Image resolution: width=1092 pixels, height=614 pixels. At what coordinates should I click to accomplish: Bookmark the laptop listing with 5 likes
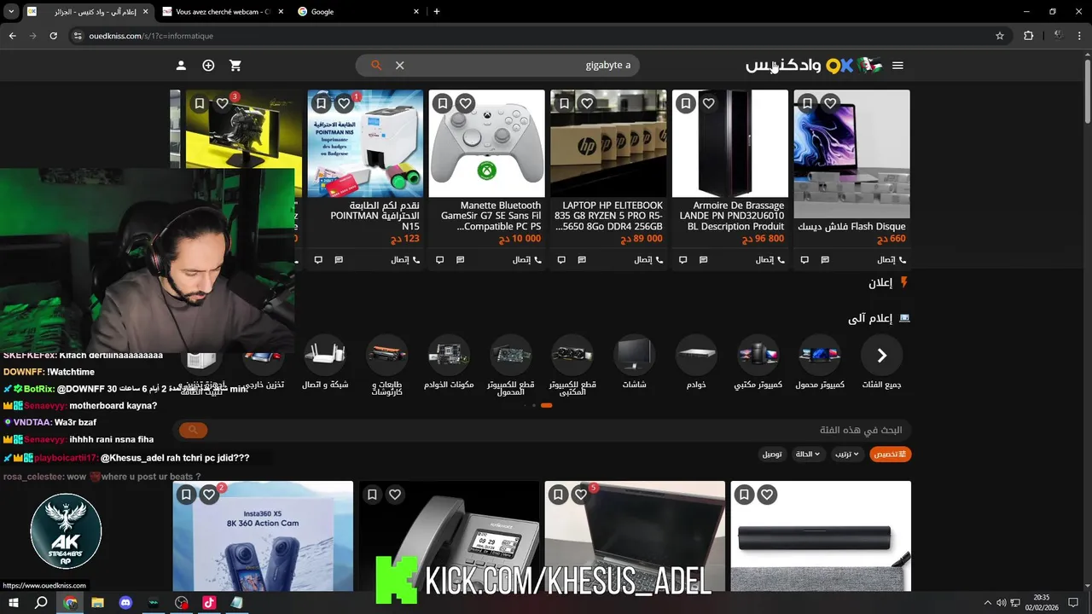coord(558,495)
